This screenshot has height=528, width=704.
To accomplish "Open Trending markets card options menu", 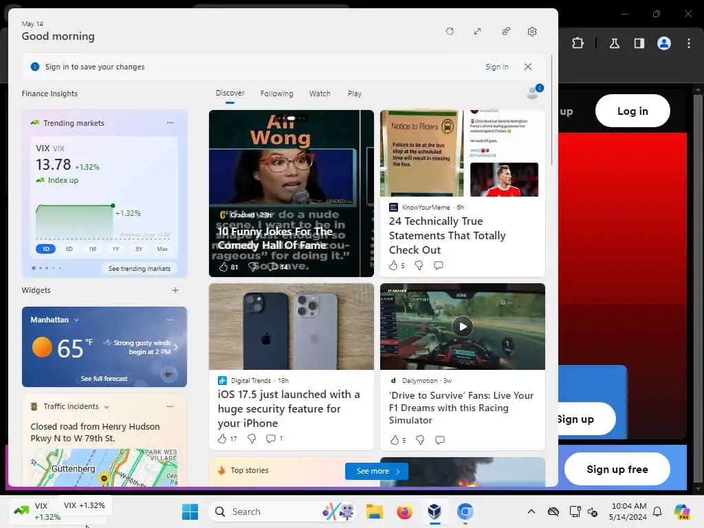I will click(x=170, y=122).
